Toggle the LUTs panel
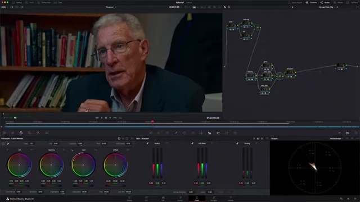The width and height of the screenshot is (360, 202). (30, 2)
